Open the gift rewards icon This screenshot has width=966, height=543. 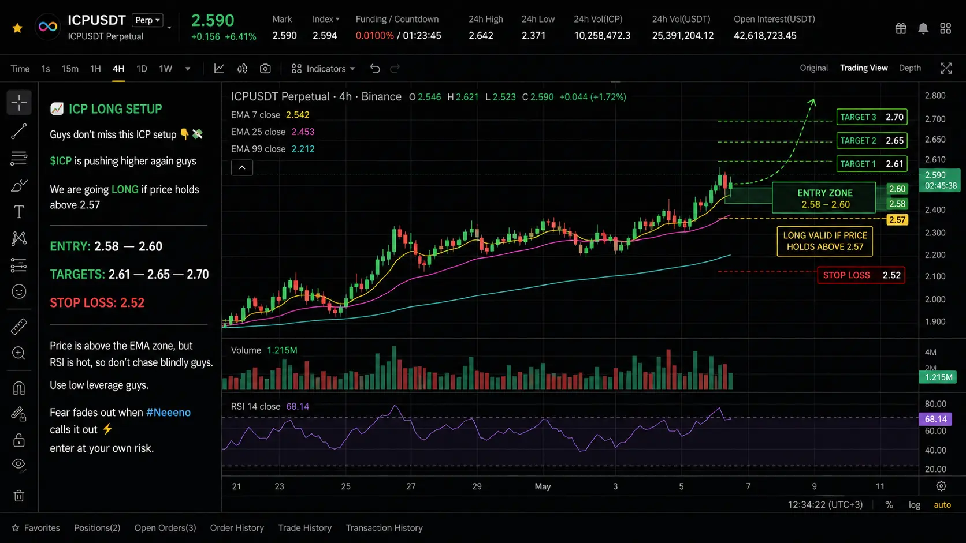[x=901, y=28]
